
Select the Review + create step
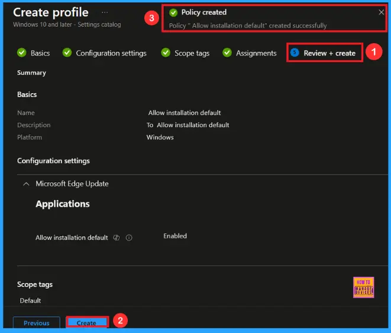click(329, 53)
